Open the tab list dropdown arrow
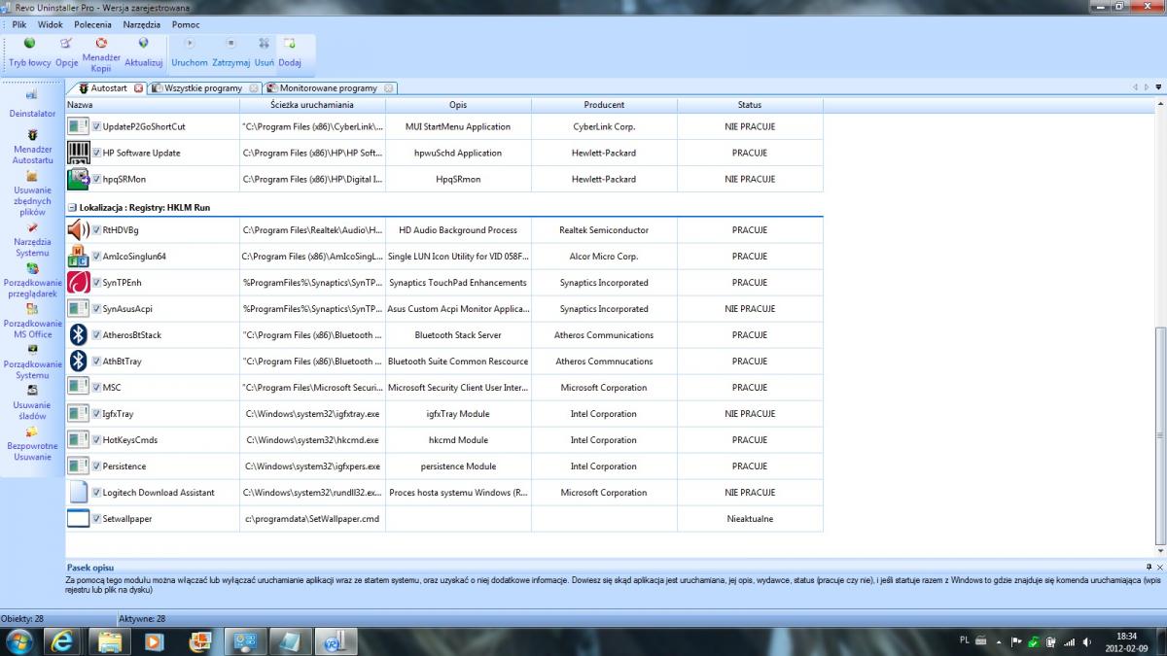This screenshot has height=656, width=1167. [1157, 87]
